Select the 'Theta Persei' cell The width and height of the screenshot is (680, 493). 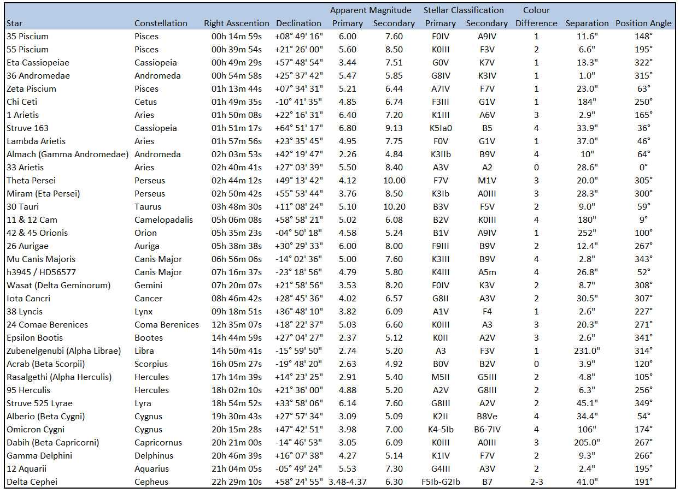(31, 181)
